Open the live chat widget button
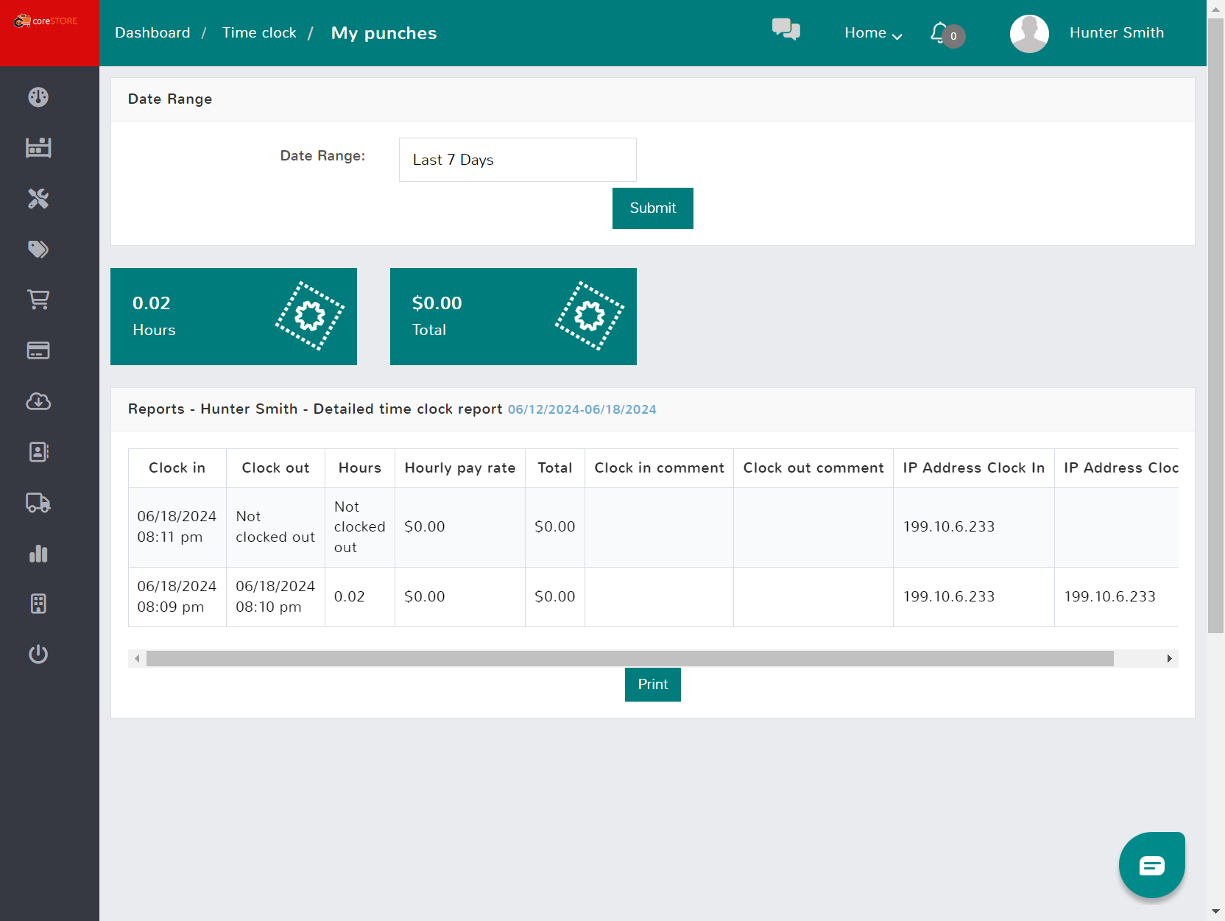This screenshot has width=1225, height=921. (x=1152, y=865)
